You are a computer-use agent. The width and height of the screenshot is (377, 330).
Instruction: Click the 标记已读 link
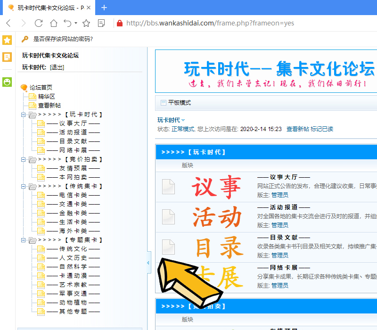tap(322, 129)
